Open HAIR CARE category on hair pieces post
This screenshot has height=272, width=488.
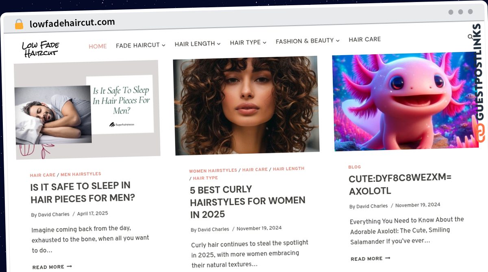43,175
